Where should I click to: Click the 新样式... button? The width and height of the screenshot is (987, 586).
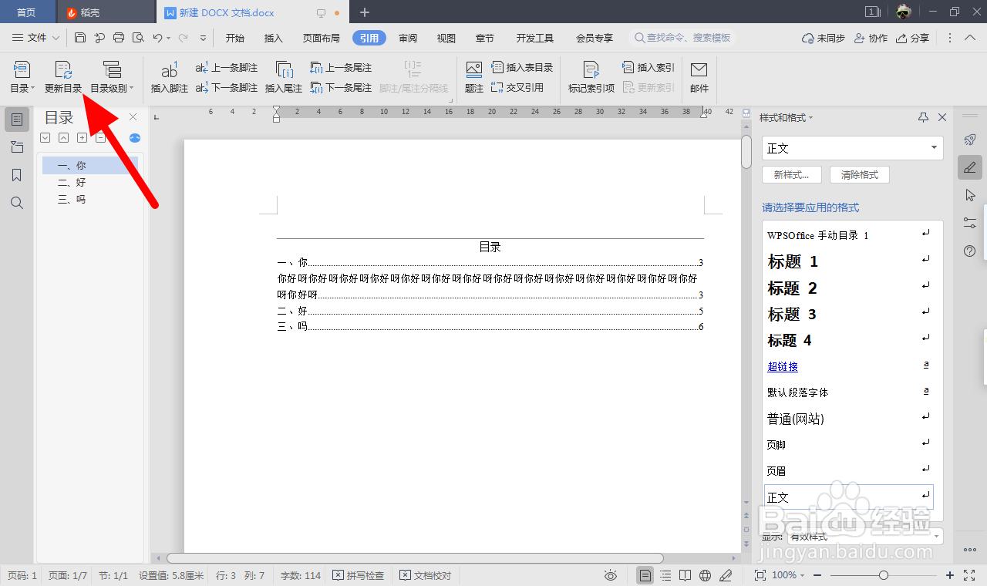(x=792, y=175)
